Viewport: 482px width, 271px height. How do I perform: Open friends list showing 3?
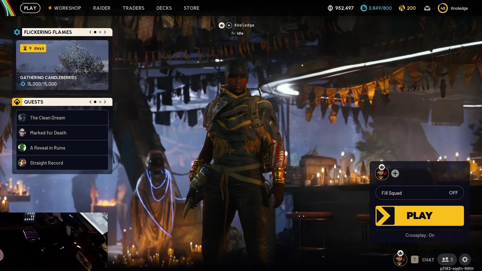tap(447, 259)
